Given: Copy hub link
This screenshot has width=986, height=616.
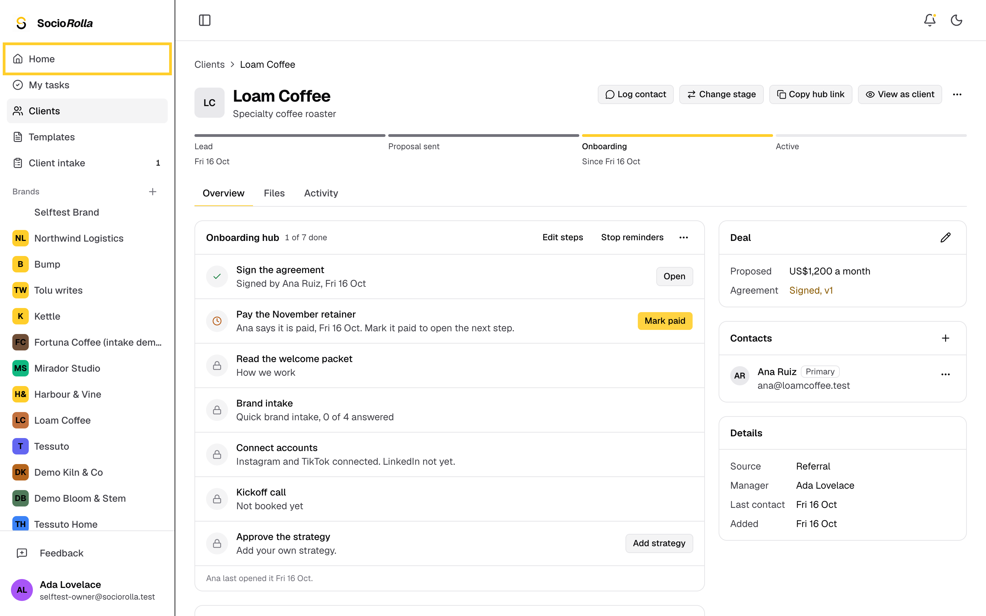Looking at the screenshot, I should (810, 94).
